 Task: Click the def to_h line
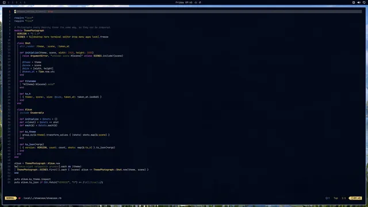[25, 94]
